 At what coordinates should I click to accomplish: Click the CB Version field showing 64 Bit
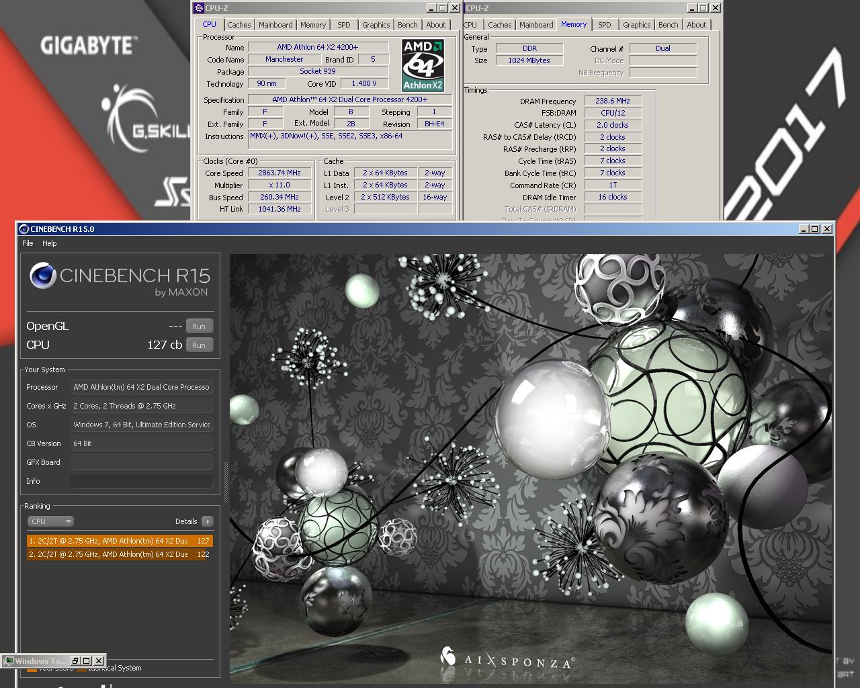(142, 443)
